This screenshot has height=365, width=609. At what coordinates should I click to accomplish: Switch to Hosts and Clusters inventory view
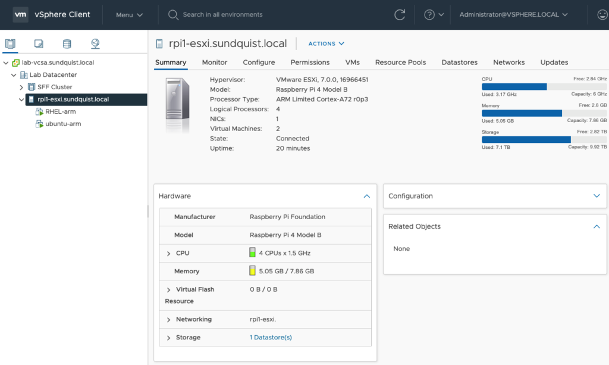tap(11, 43)
